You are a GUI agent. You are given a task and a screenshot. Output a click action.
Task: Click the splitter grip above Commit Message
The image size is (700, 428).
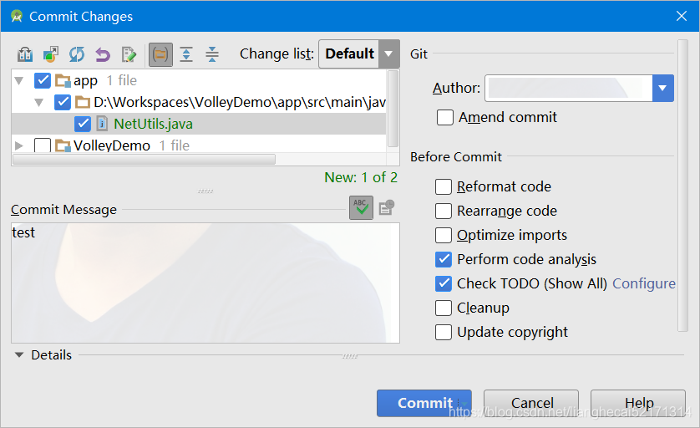[205, 191]
